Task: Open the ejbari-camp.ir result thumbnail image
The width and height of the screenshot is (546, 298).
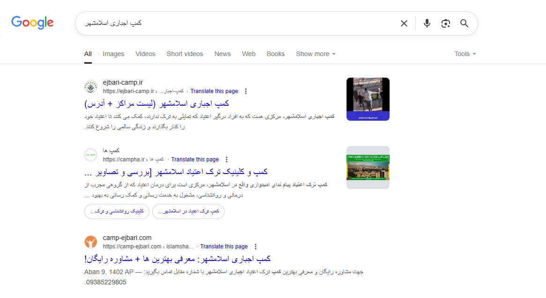Action: coord(368,99)
